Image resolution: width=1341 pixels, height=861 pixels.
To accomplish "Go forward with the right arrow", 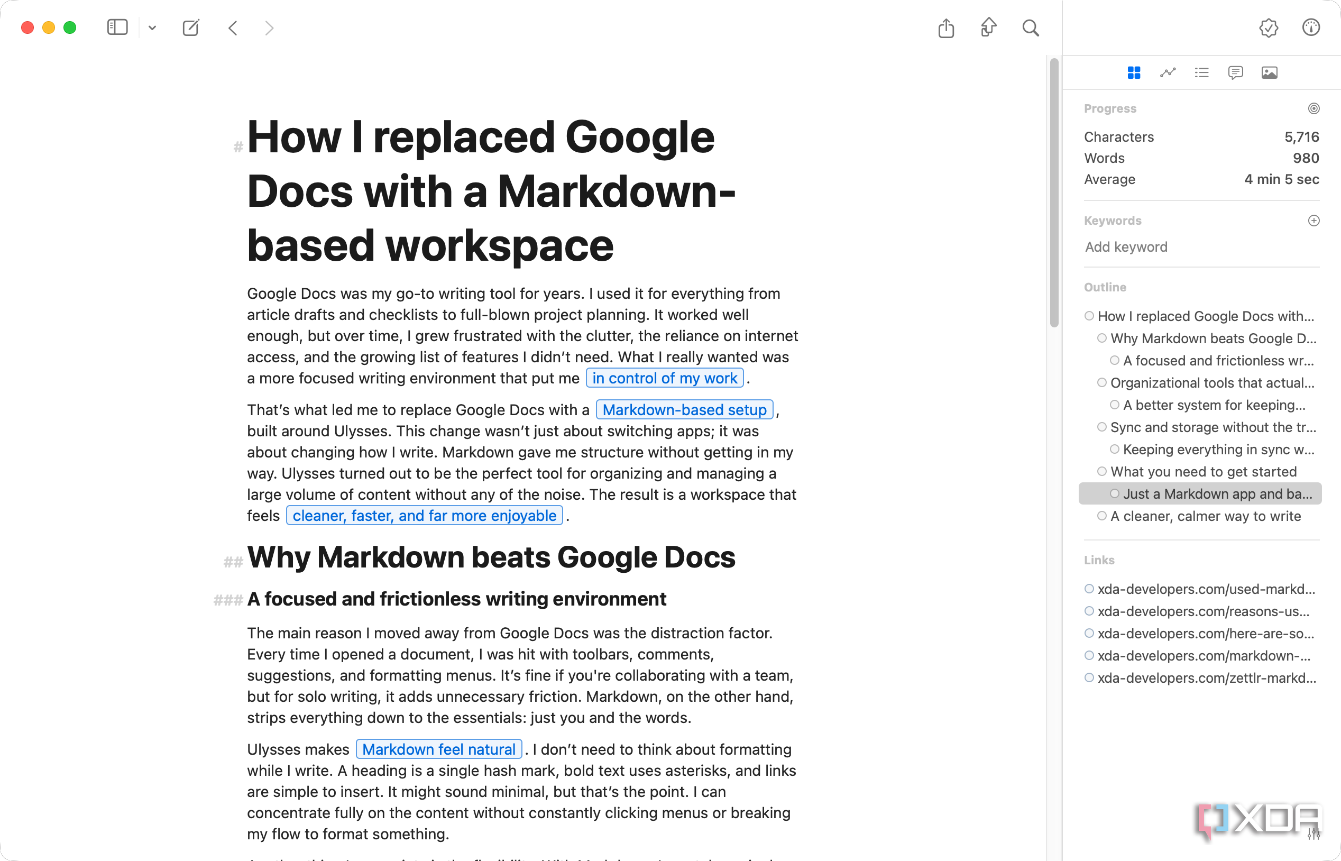I will 270,28.
